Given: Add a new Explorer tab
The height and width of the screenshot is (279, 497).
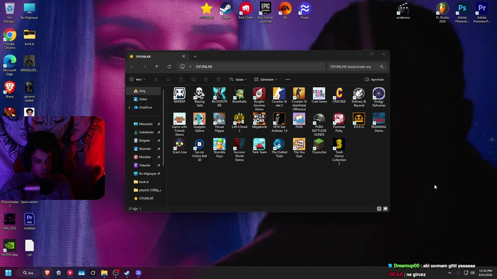Looking at the screenshot, I should [195, 57].
